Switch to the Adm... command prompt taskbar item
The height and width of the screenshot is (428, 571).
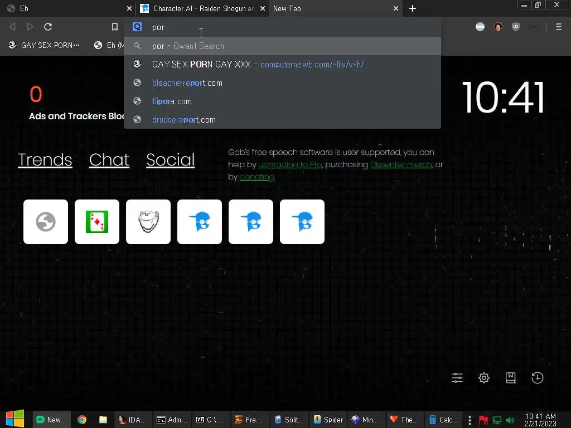[172, 420]
